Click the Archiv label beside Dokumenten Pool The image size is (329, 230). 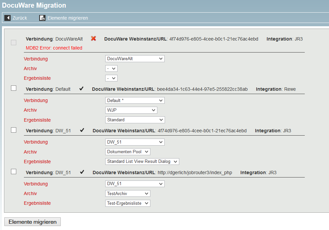(x=30, y=152)
